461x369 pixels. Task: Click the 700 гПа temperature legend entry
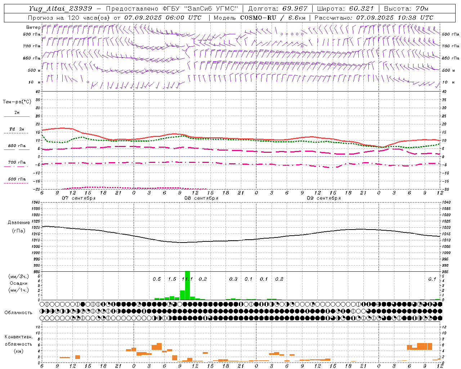click(17, 163)
